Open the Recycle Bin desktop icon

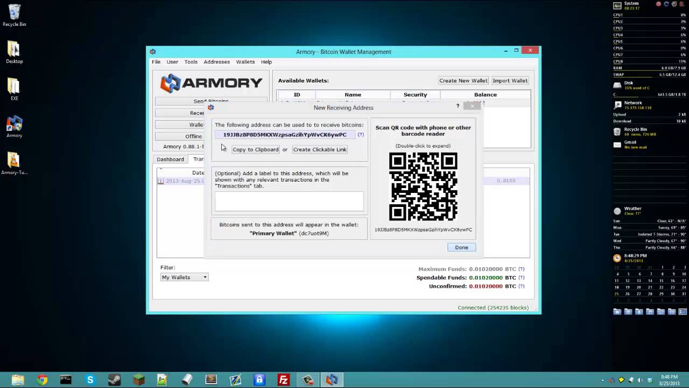(x=15, y=15)
